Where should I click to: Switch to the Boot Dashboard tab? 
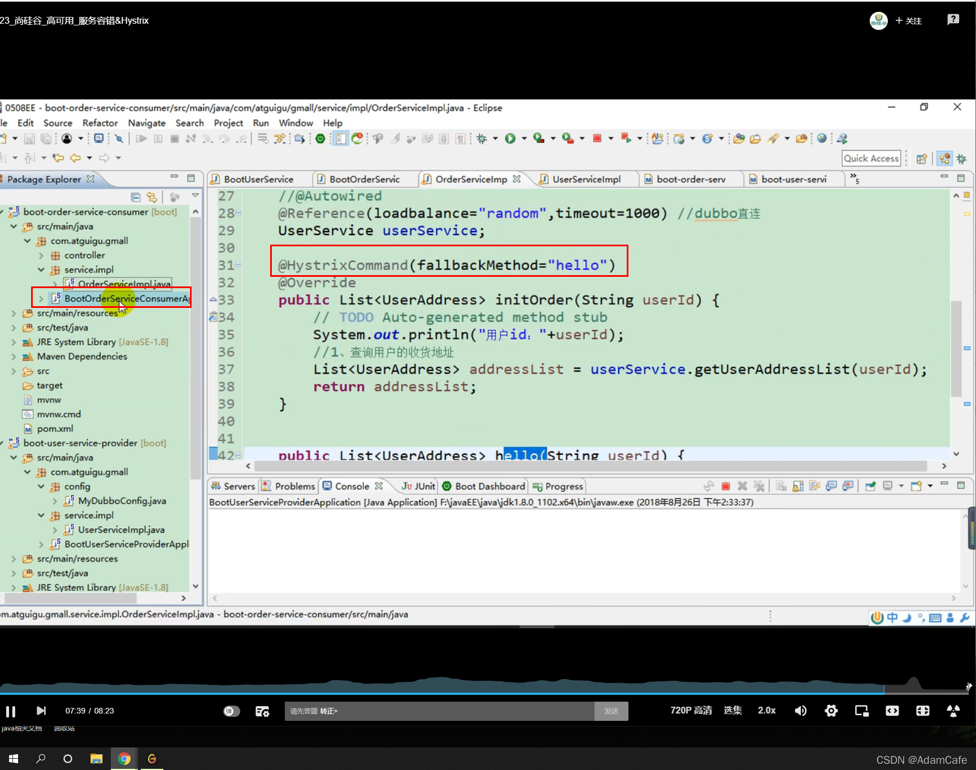tap(484, 486)
